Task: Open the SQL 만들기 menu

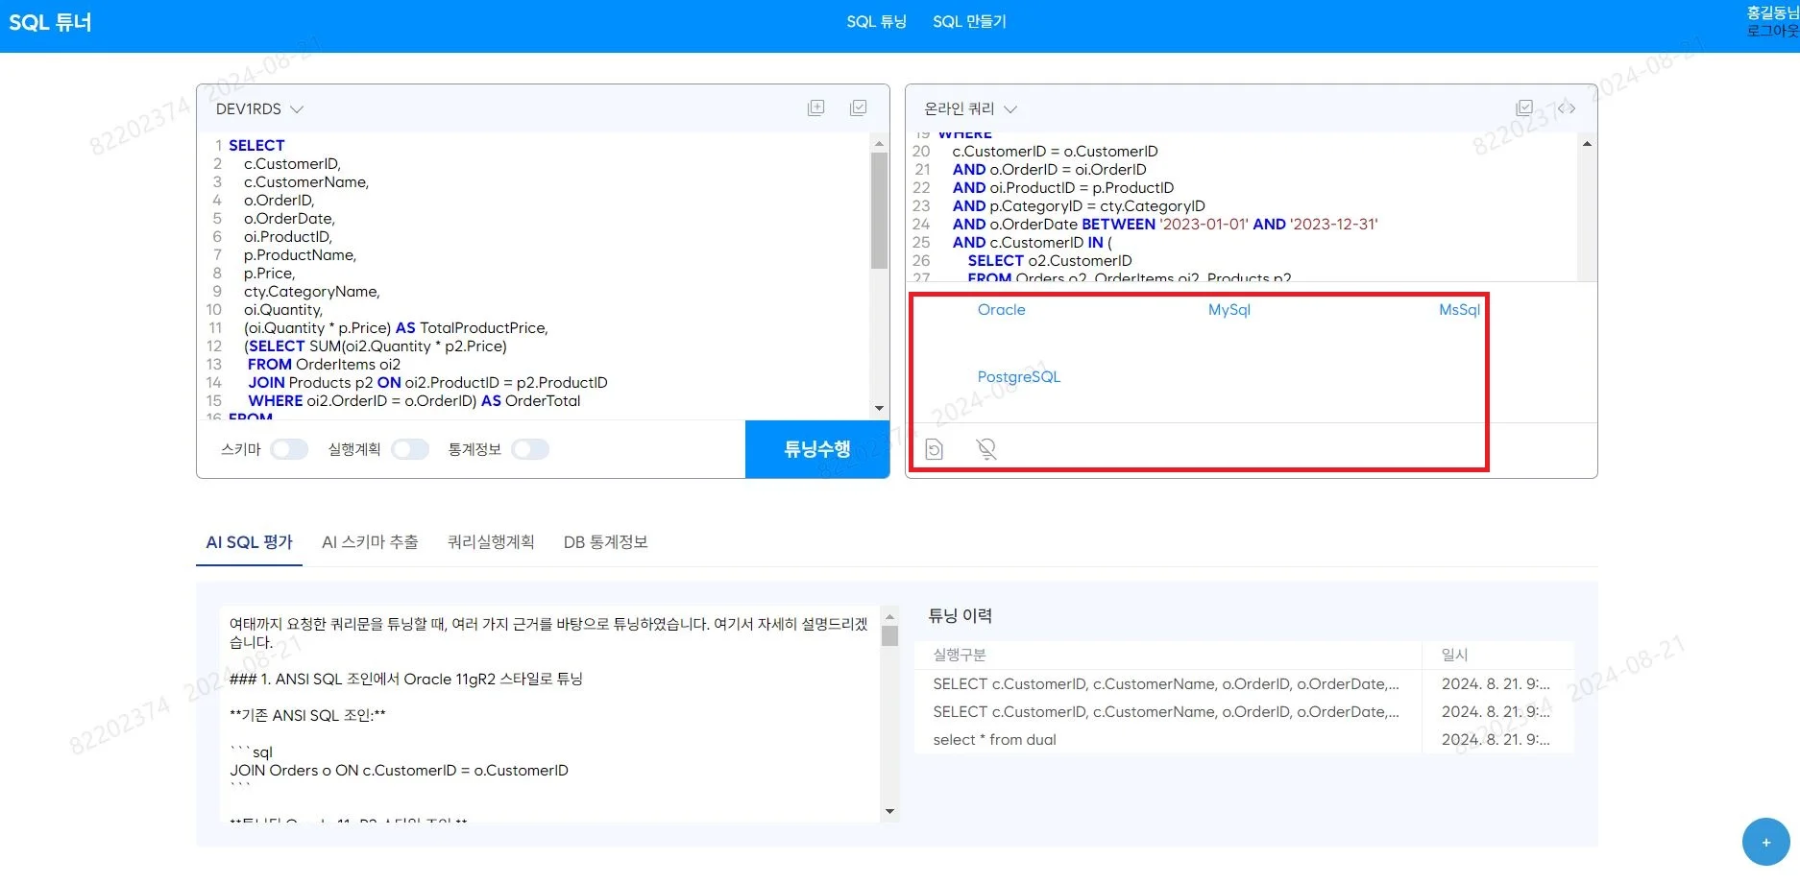Action: pos(969,21)
